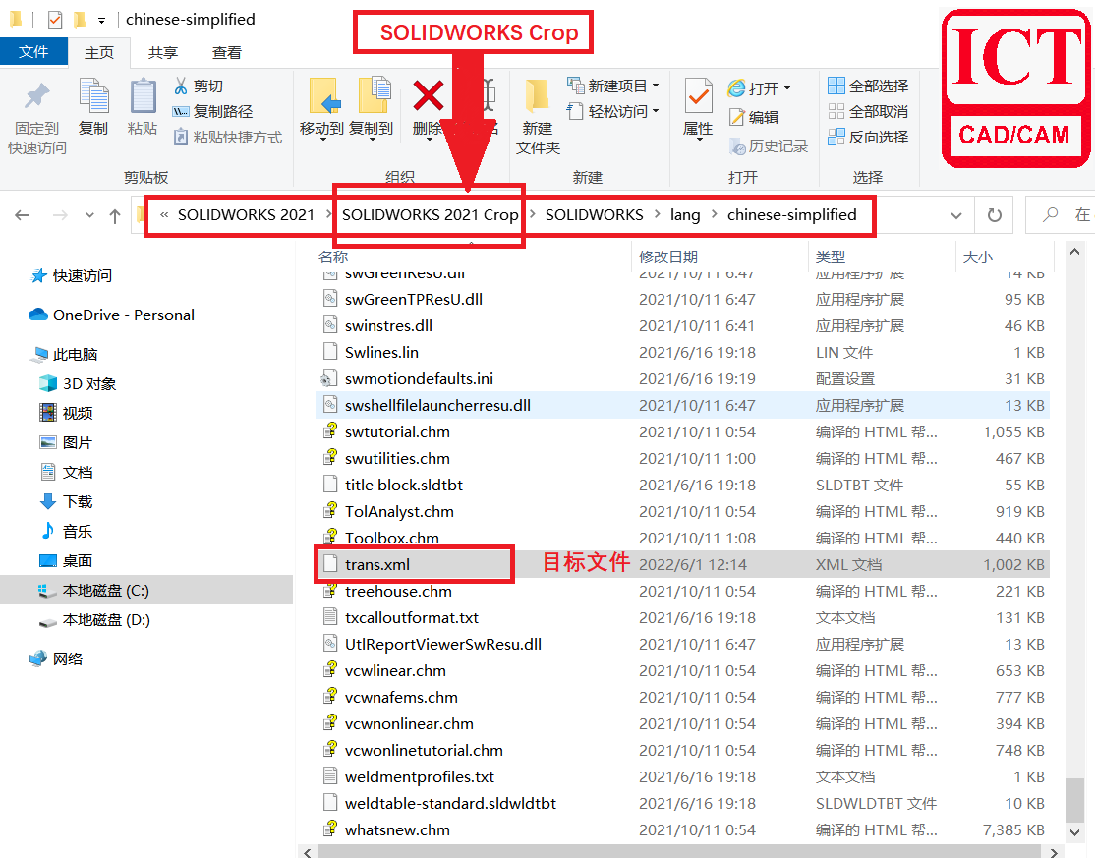Click Paste Shortcut (粘贴快捷方式) in ribbon
The height and width of the screenshot is (858, 1095).
click(228, 137)
